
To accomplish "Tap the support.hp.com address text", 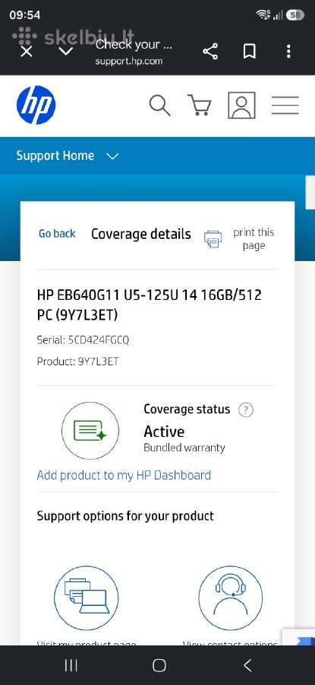I will point(129,61).
